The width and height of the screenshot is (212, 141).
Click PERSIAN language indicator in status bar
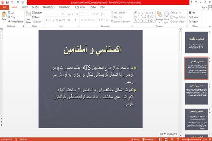coord(23,140)
